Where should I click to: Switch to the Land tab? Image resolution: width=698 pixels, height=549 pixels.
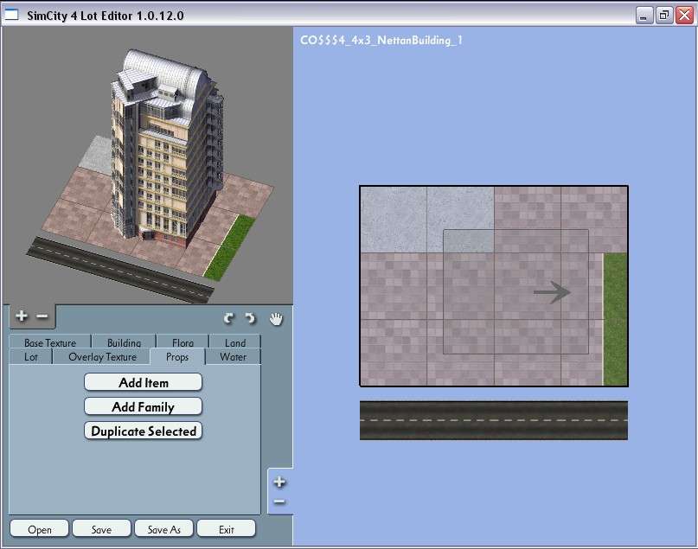tap(235, 342)
